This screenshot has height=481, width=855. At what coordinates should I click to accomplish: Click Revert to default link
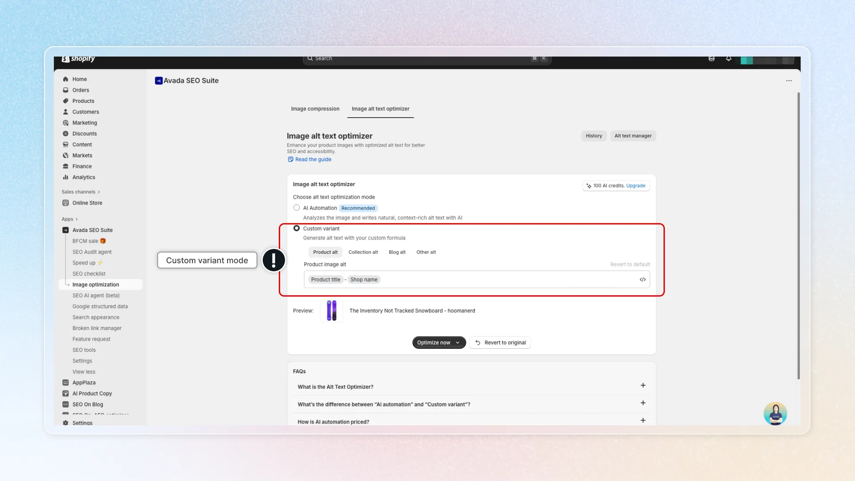630,265
